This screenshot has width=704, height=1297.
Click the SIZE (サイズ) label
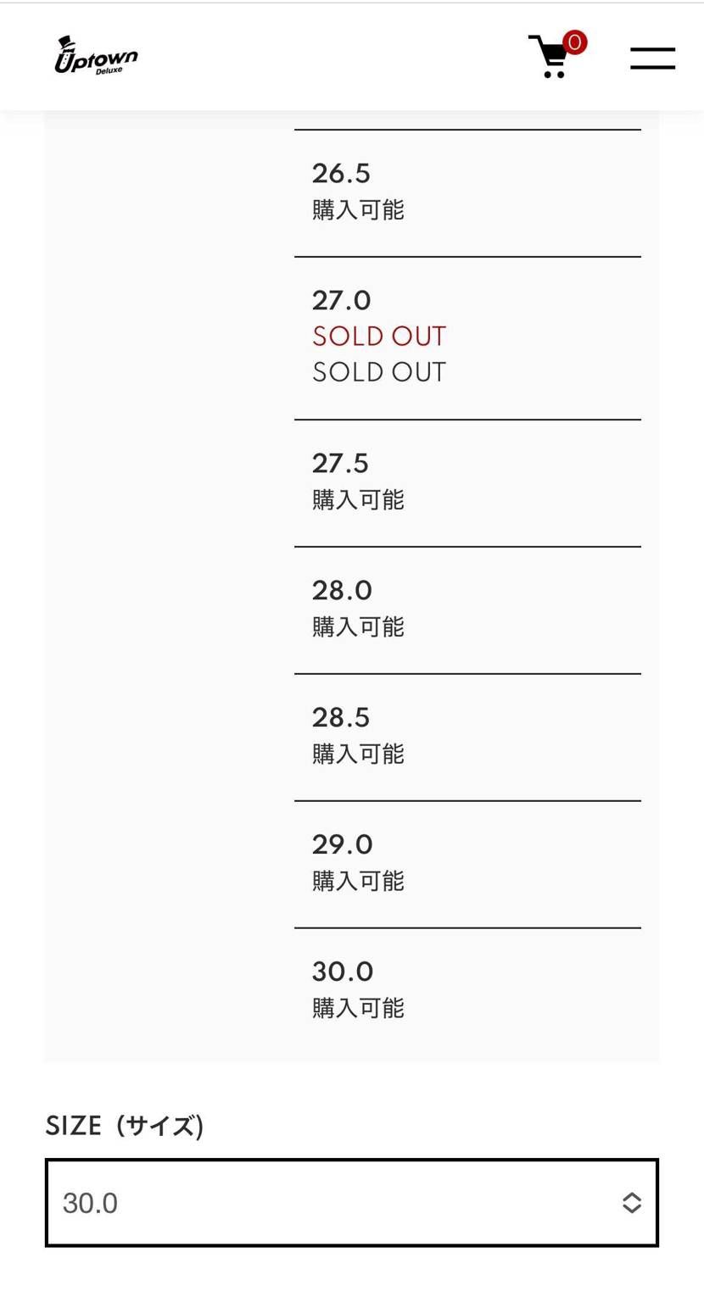click(x=124, y=1126)
